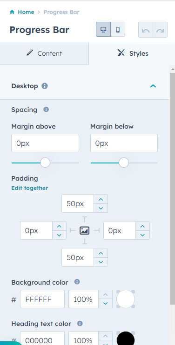Click the padding image icon in center
The width and height of the screenshot is (175, 345).
pyautogui.click(x=85, y=230)
